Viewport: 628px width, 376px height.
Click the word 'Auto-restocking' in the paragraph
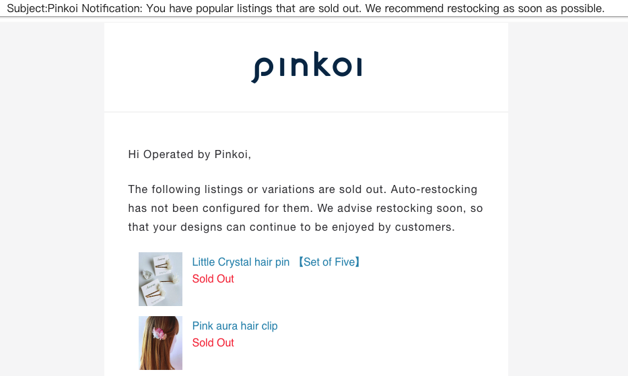[x=433, y=190]
